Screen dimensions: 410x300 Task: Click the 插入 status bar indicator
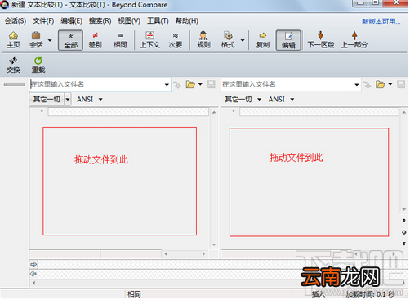pyautogui.click(x=319, y=294)
